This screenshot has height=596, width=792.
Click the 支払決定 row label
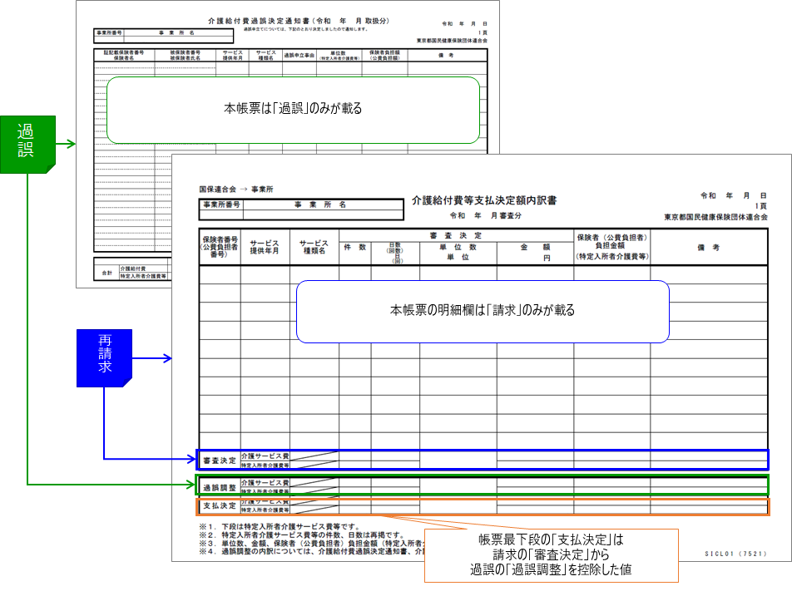click(220, 505)
